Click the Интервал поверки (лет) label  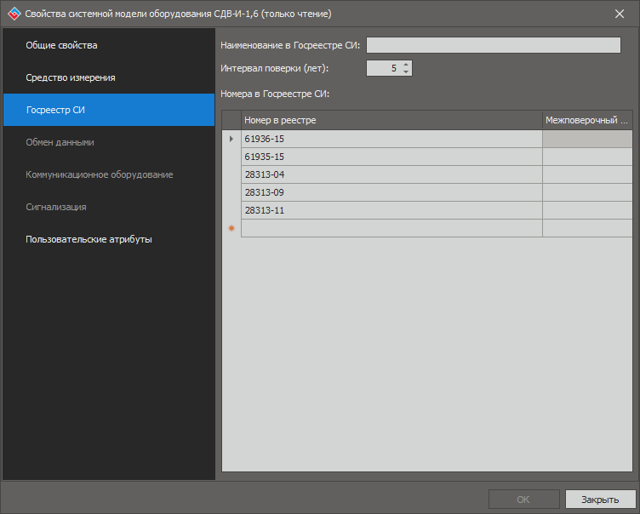pyautogui.click(x=274, y=68)
